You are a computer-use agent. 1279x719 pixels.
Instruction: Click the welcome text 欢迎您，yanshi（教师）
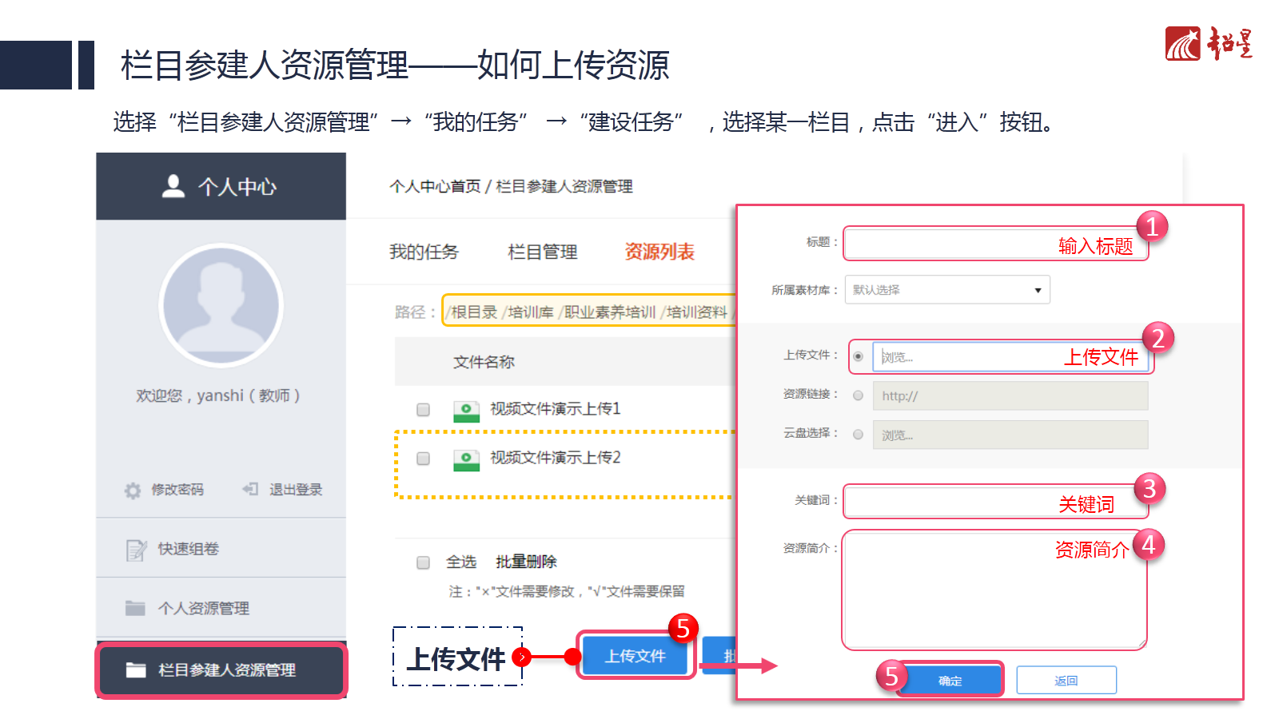tap(218, 395)
